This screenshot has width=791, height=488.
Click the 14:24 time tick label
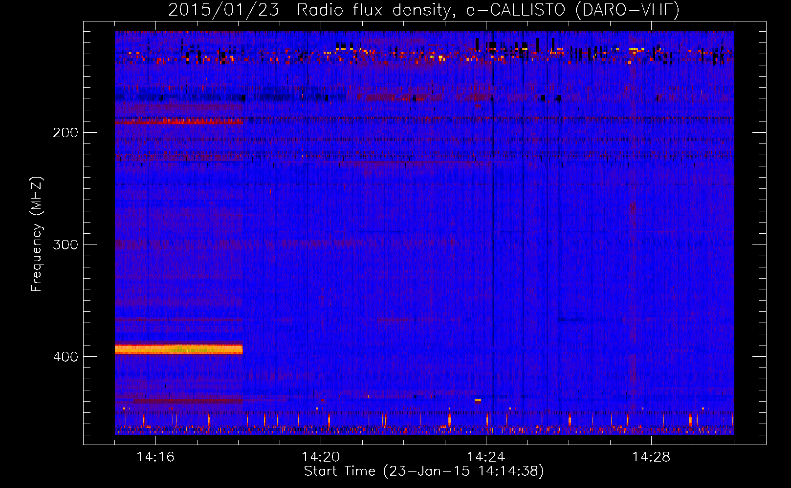click(x=486, y=457)
